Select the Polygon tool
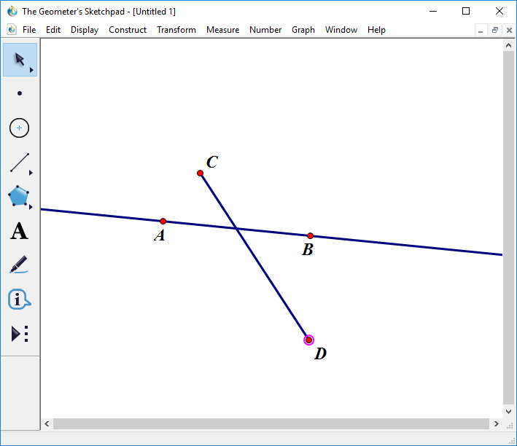This screenshot has width=517, height=446. point(18,196)
